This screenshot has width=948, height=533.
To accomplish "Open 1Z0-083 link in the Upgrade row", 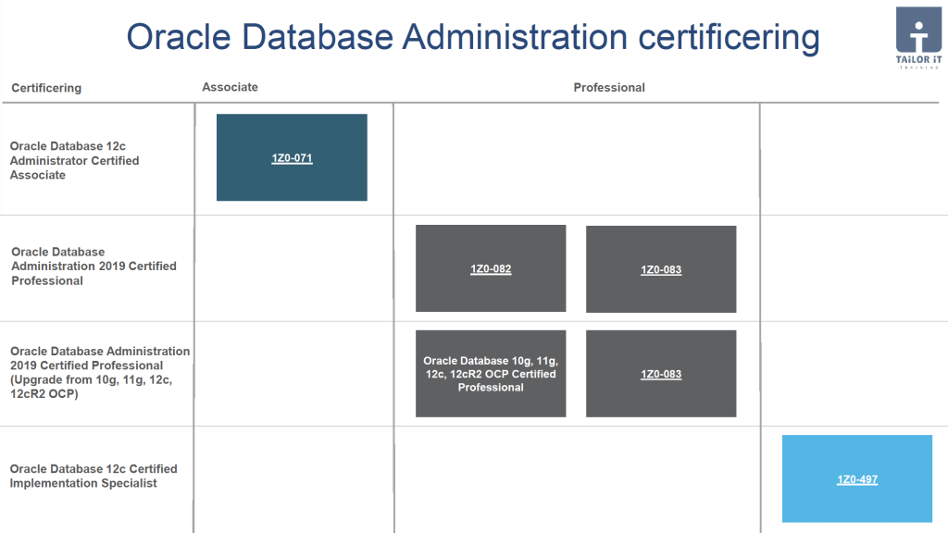I will pos(661,374).
